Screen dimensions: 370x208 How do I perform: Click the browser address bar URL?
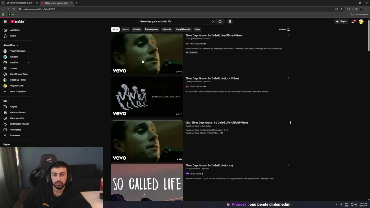coord(39,9)
